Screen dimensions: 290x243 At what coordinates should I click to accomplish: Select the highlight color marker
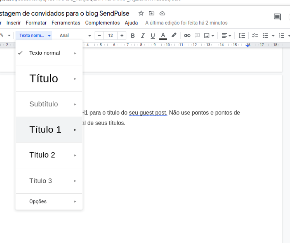tap(174, 35)
